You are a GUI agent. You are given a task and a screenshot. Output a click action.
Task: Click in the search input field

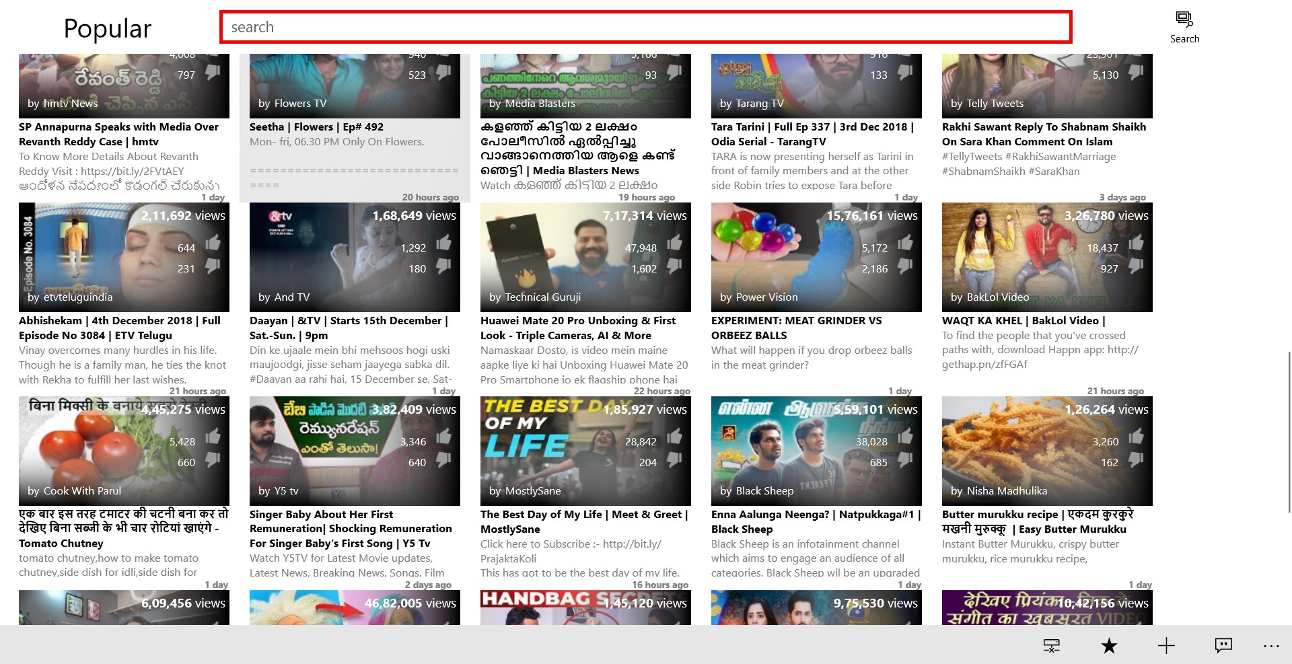click(646, 27)
